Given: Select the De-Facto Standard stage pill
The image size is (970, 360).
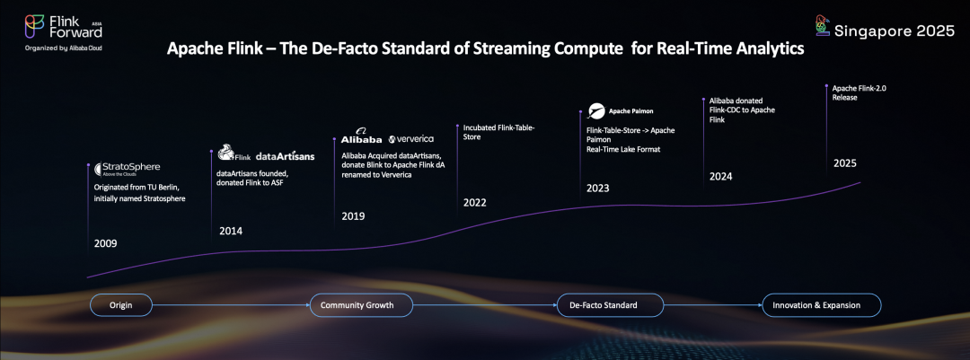Looking at the screenshot, I should point(610,305).
